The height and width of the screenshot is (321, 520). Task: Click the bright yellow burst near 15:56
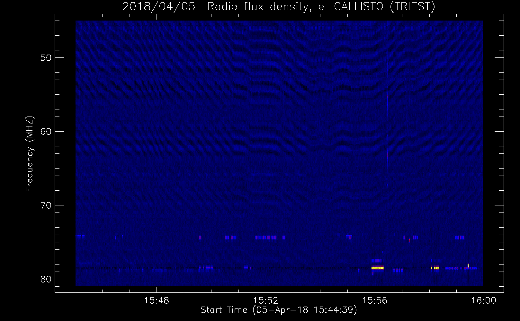pyautogui.click(x=377, y=268)
